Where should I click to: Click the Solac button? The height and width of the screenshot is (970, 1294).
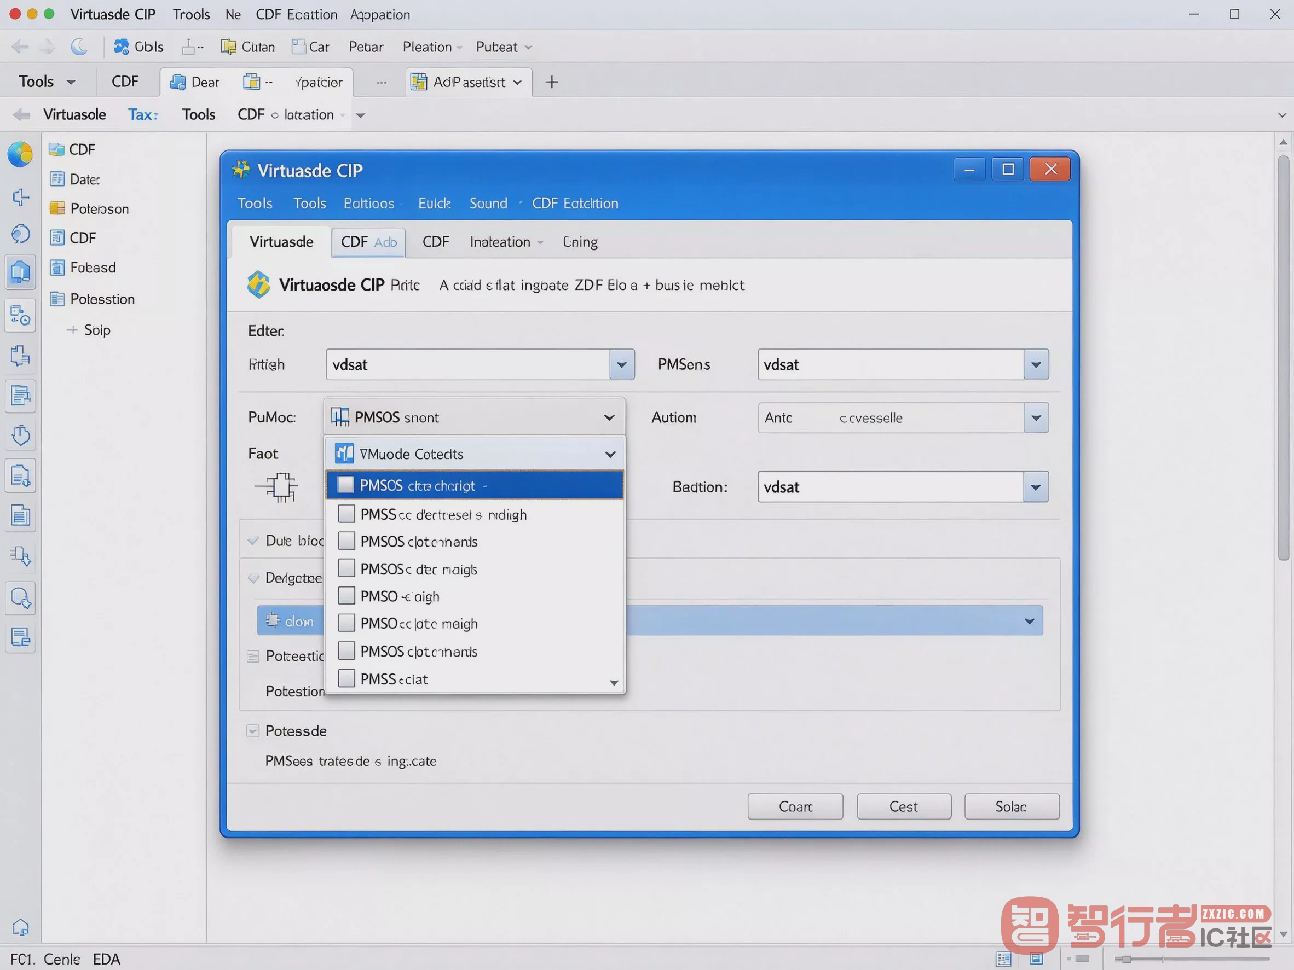coord(1012,807)
